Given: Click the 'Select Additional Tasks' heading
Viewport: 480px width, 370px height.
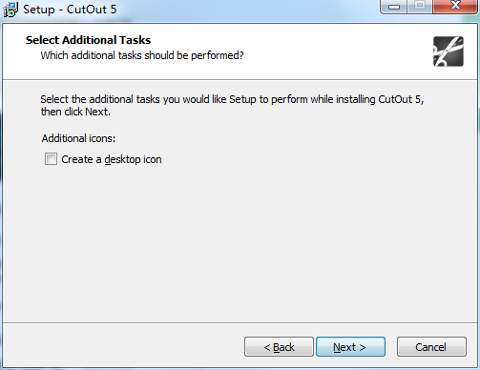Looking at the screenshot, I should [88, 40].
